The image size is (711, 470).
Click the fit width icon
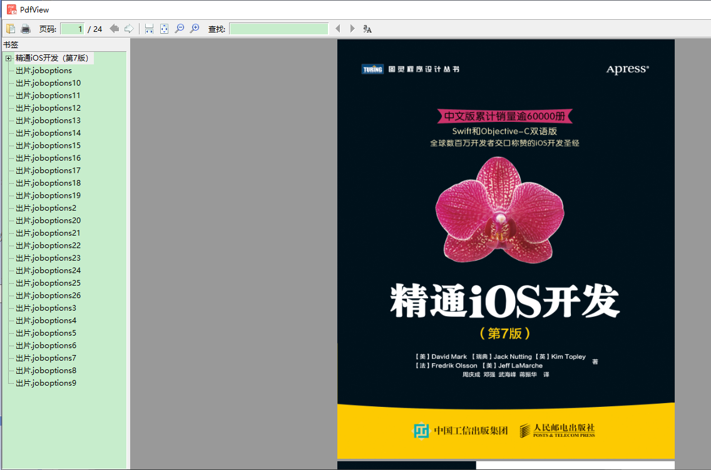click(149, 29)
